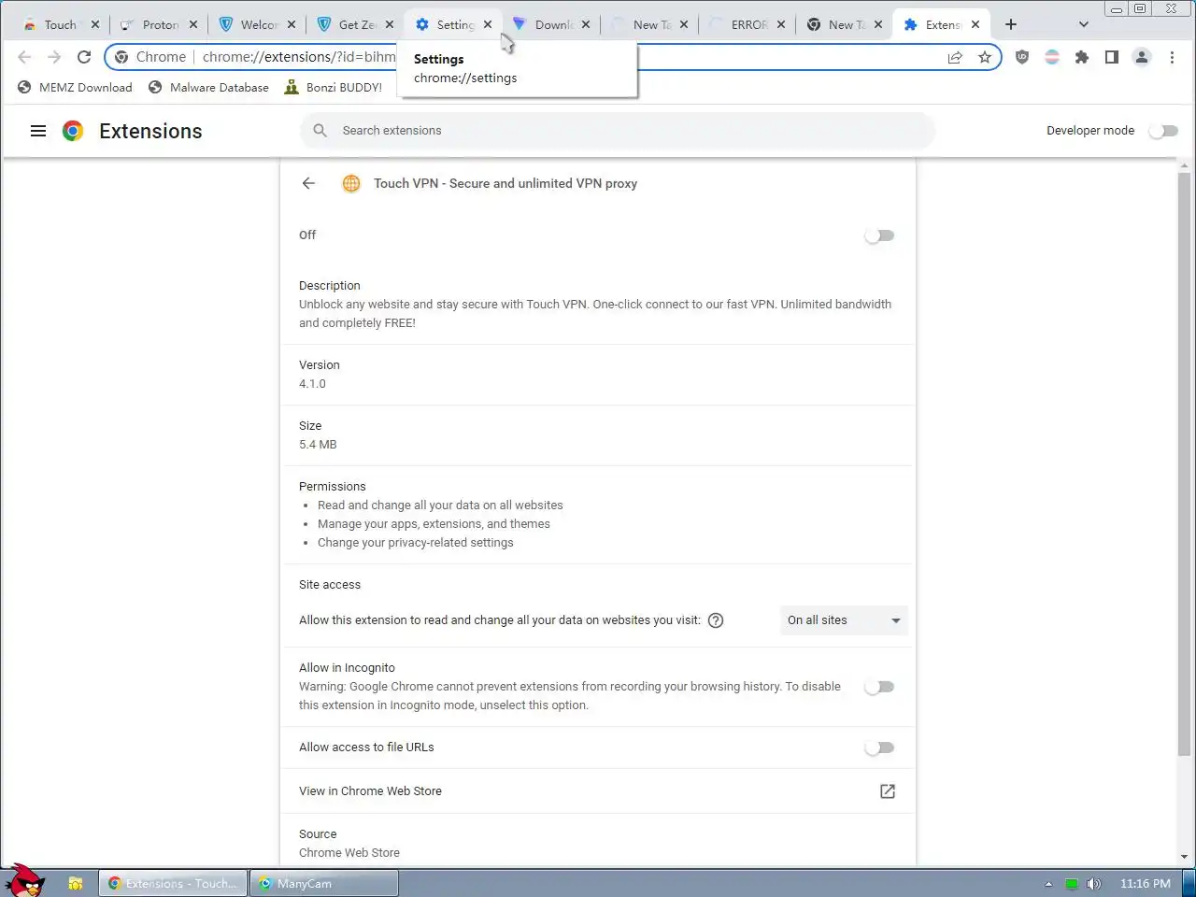
Task: Click the browser back arrow
Action: click(x=24, y=57)
